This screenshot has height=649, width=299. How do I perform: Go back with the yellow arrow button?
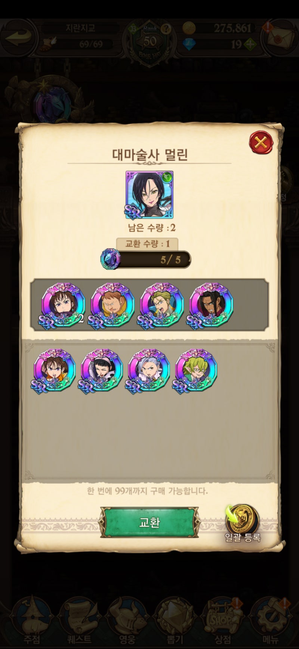coord(19,37)
